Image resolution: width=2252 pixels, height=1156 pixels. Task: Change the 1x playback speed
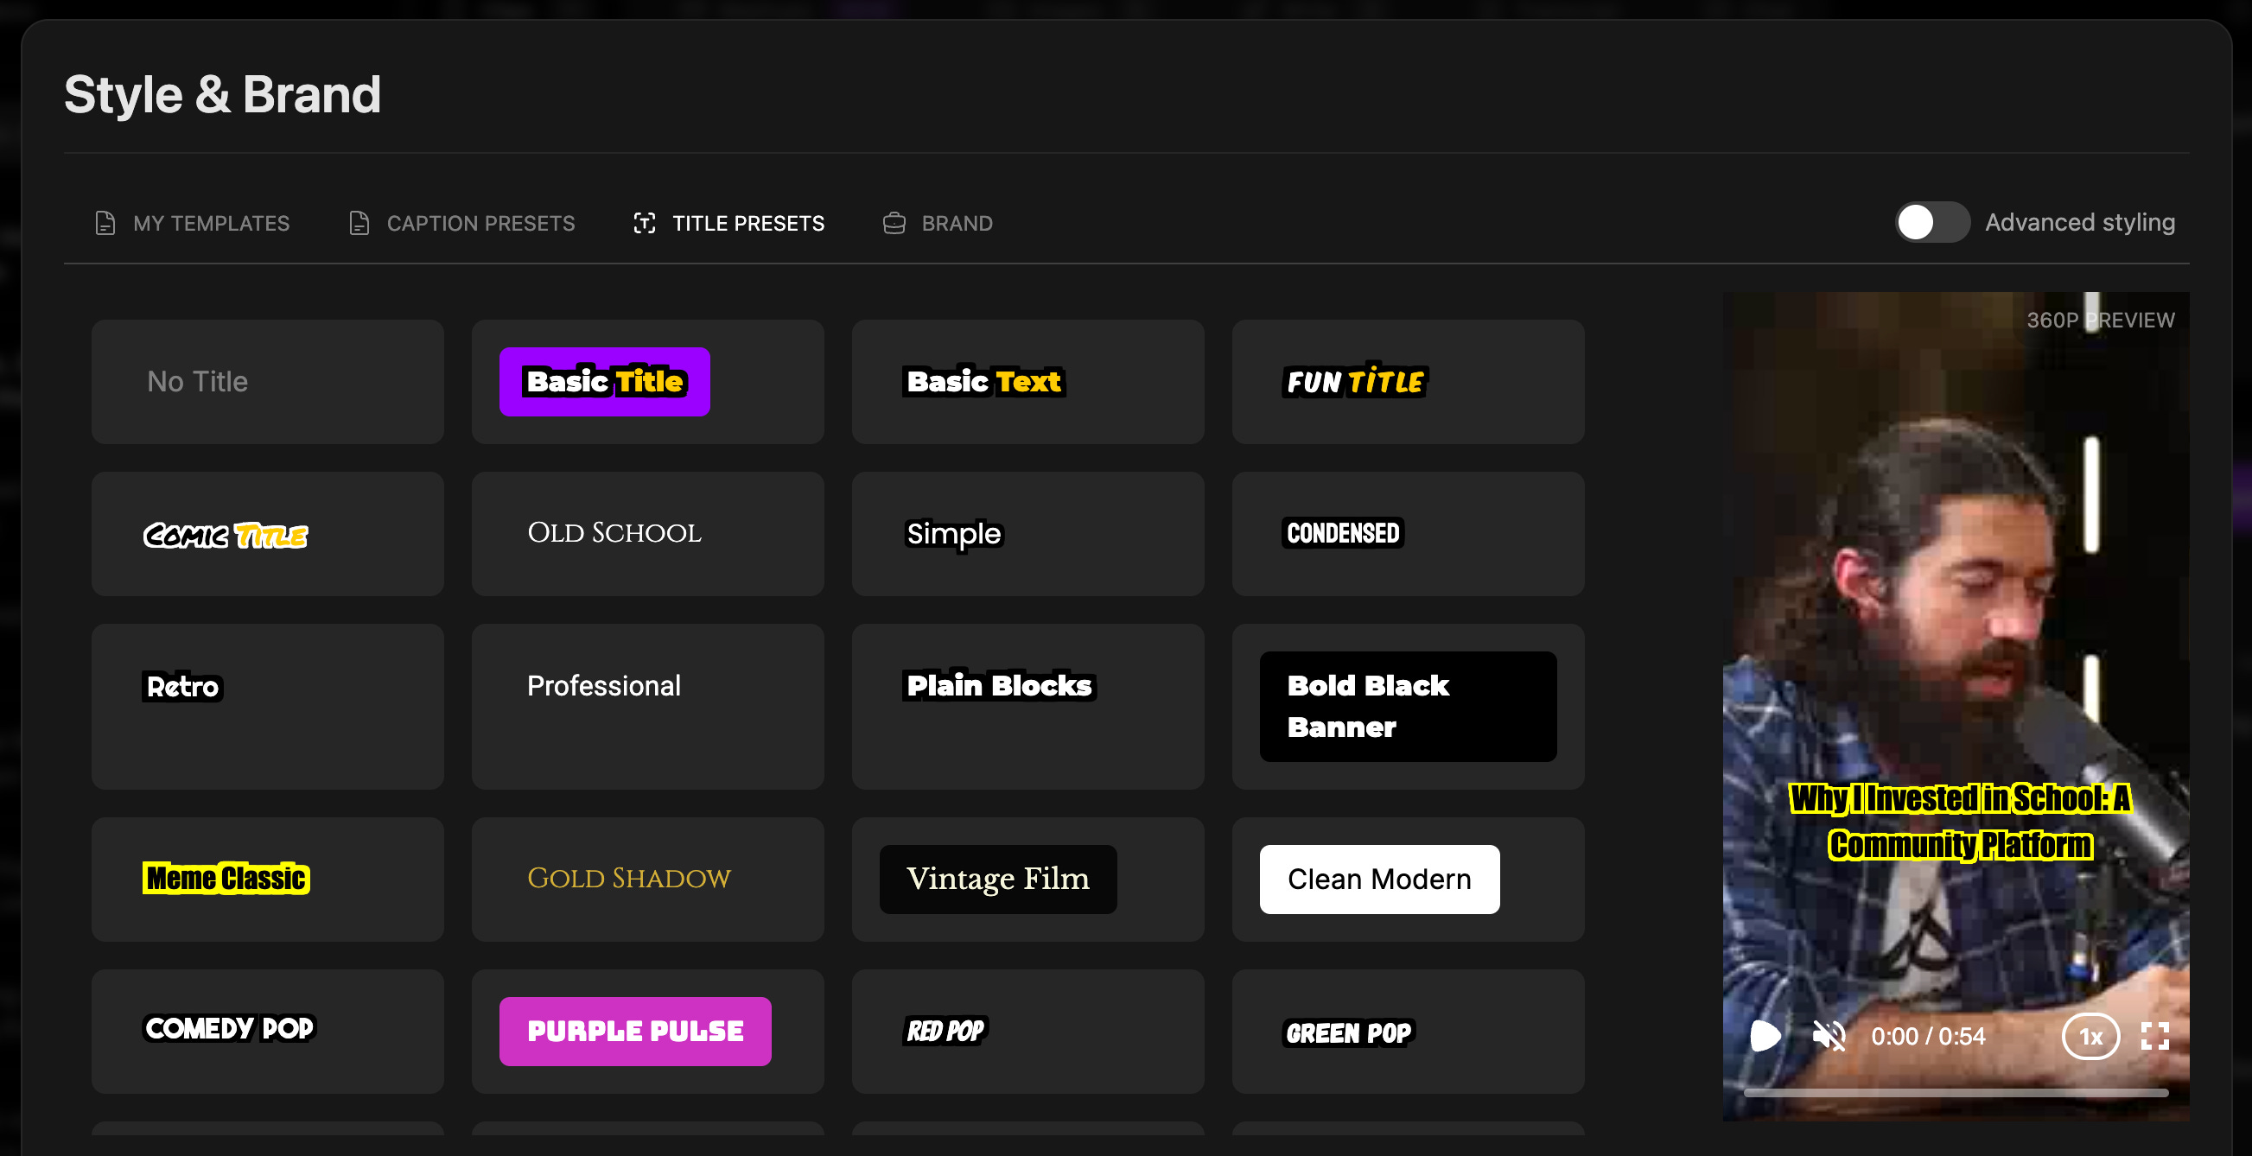[2090, 1036]
